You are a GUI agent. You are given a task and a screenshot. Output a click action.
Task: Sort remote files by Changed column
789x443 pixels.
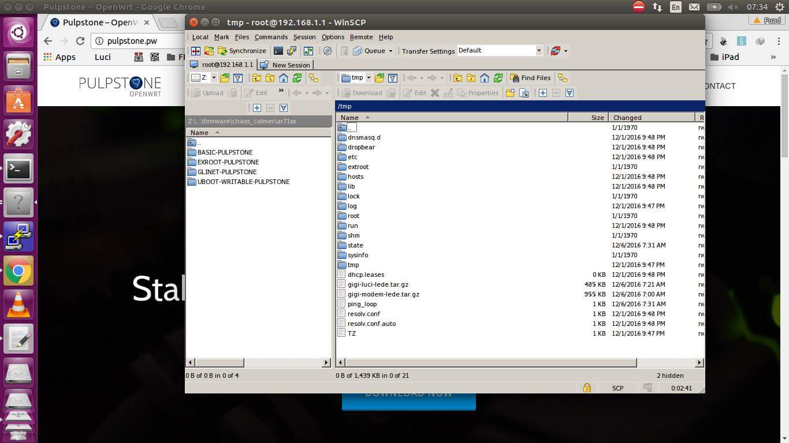point(652,117)
